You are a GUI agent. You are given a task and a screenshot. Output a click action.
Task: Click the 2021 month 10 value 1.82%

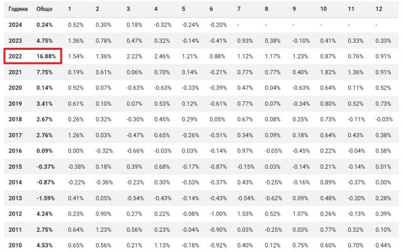pyautogui.click(x=327, y=72)
